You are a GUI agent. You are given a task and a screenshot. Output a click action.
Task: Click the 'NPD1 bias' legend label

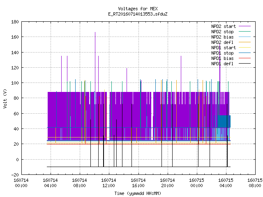pyautogui.click(x=222, y=58)
